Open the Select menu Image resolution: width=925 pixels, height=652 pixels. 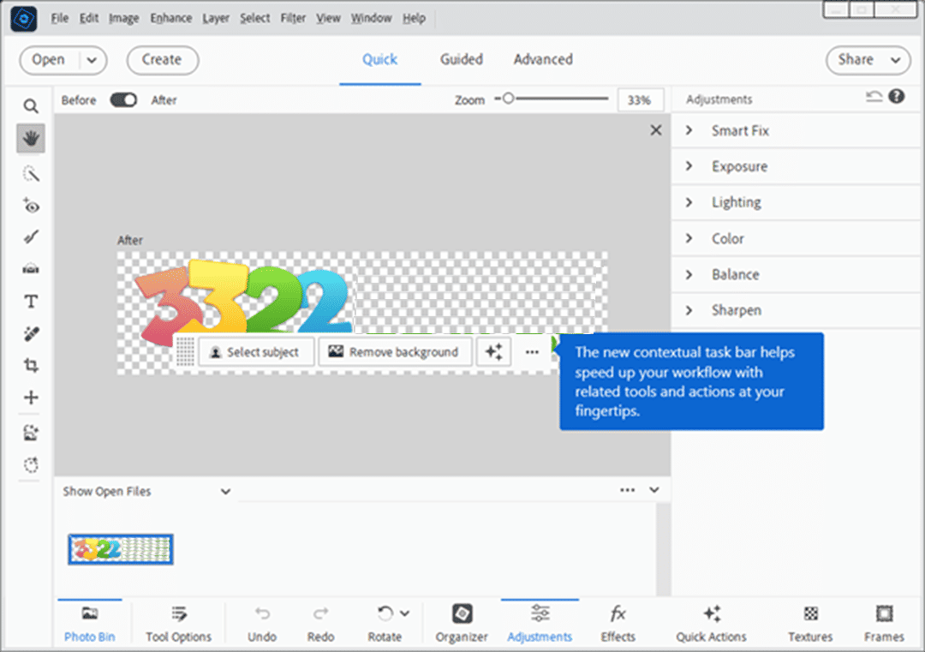(255, 18)
